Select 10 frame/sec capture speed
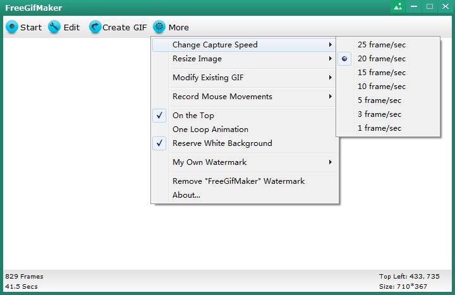 pos(388,87)
